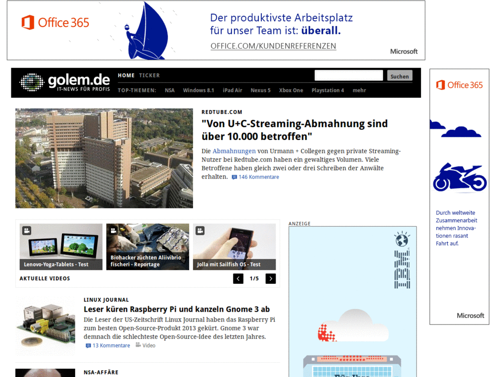Screen dimensions: 503x377
Task: Click the video camera icon next to Video
Action: (138, 345)
